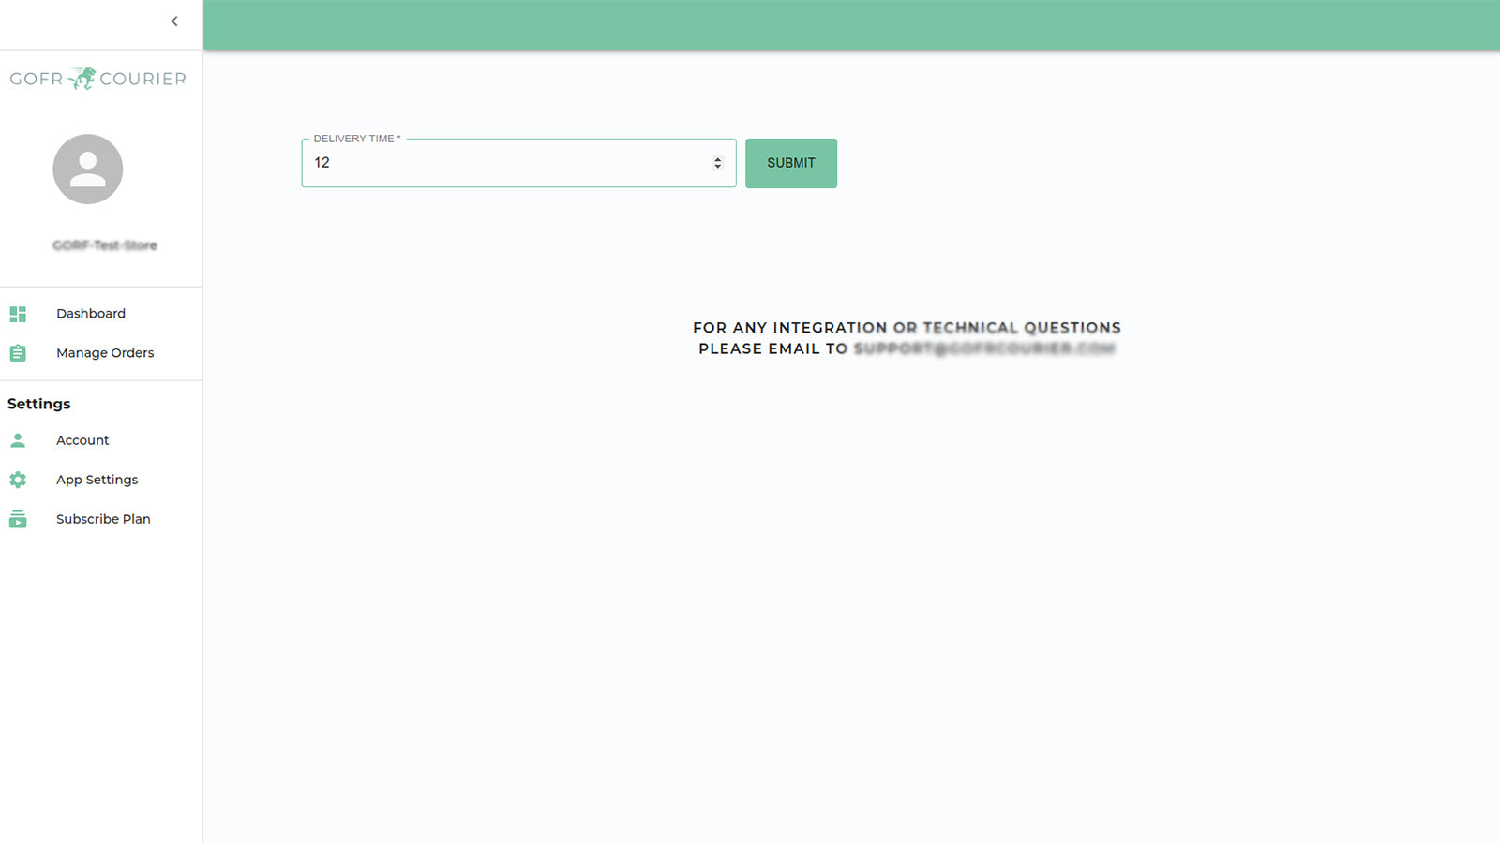1500x843 pixels.
Task: Submit the delivery time
Action: point(791,163)
